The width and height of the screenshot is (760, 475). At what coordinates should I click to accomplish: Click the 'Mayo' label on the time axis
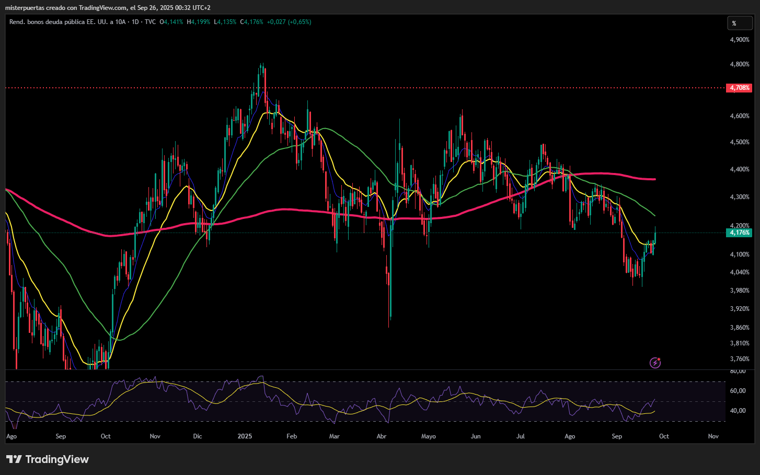click(x=428, y=436)
